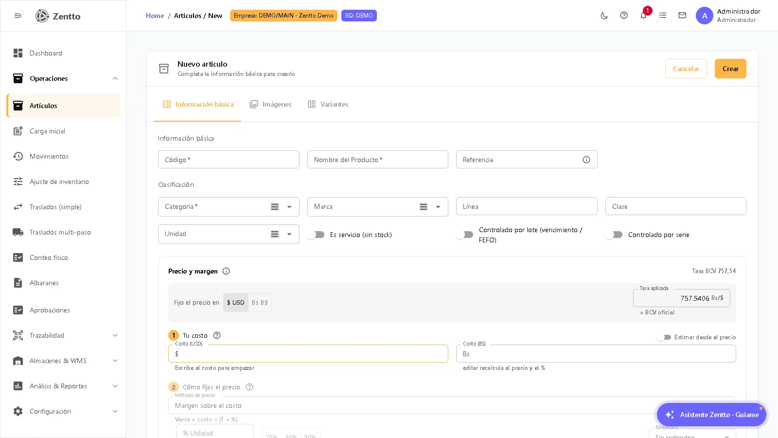Select Artículos in the sidebar
Screen dimensions: 778x438
[x=63, y=106]
